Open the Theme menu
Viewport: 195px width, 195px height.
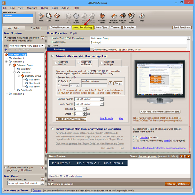[x=45, y=8]
